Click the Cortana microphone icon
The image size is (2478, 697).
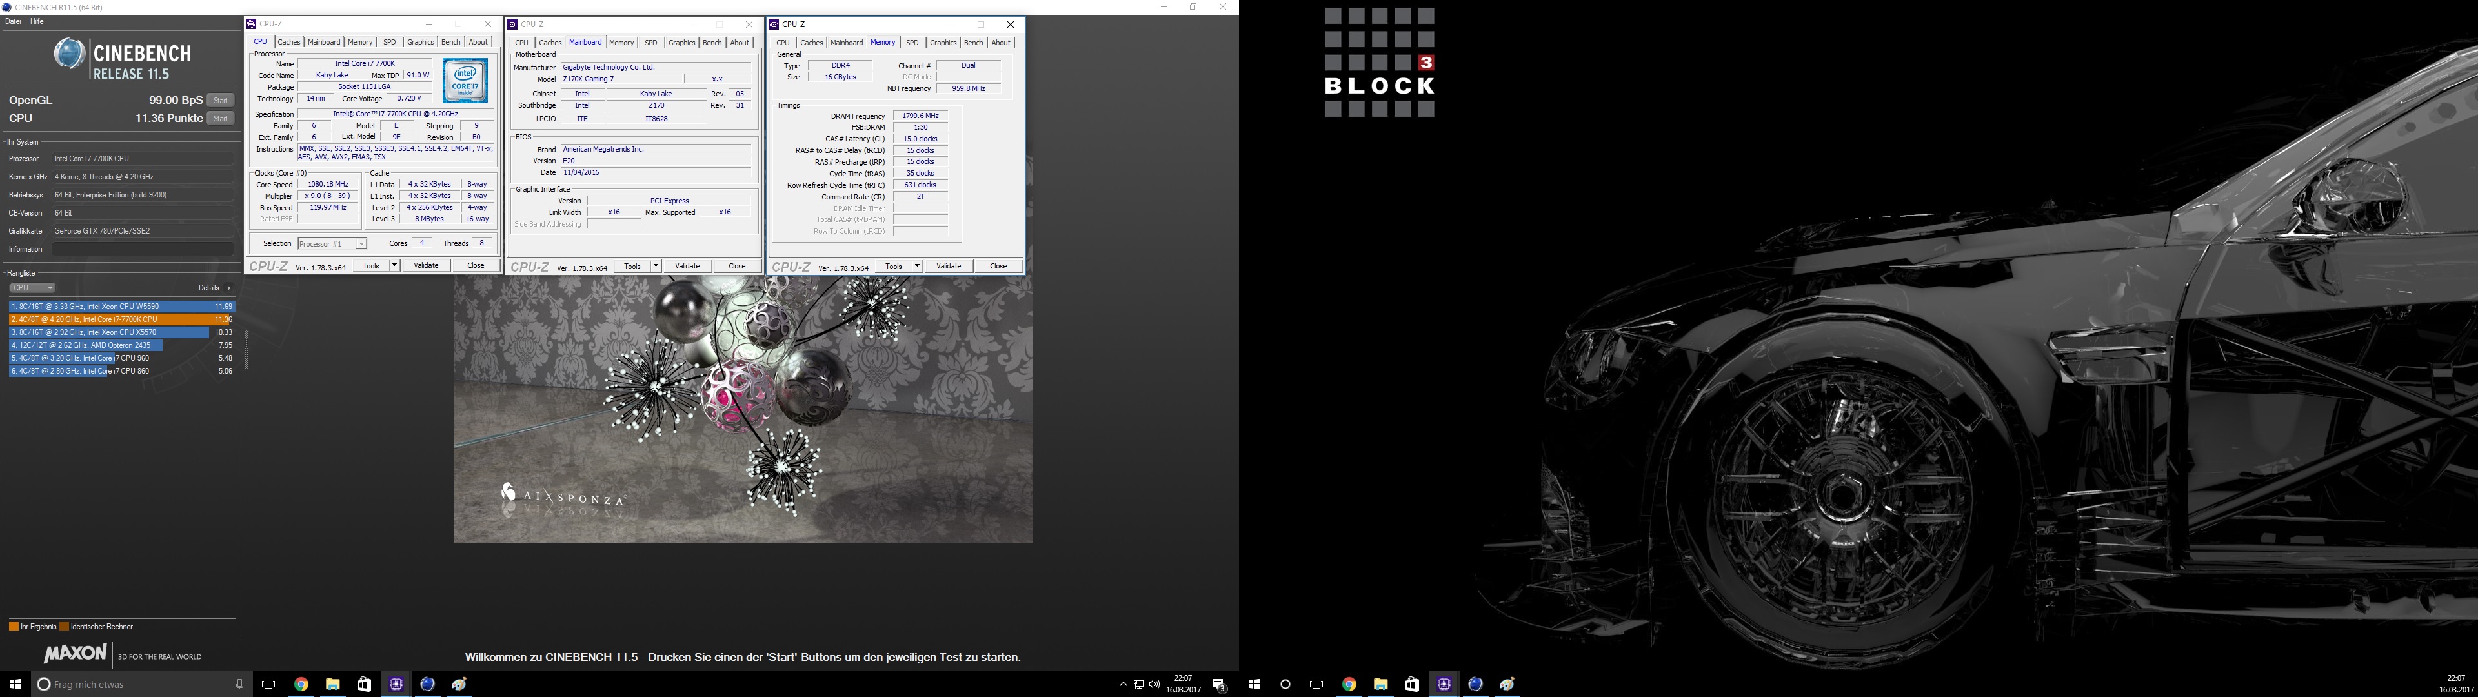[239, 685]
